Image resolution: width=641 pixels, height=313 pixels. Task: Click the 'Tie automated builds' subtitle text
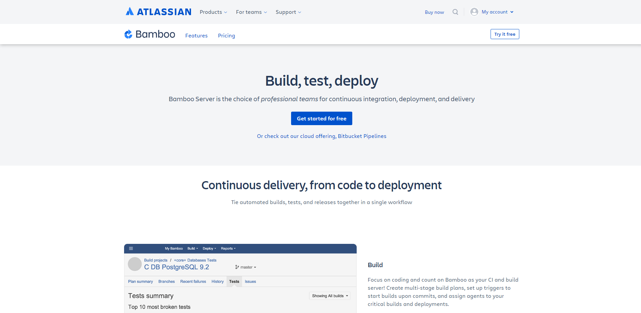point(322,202)
